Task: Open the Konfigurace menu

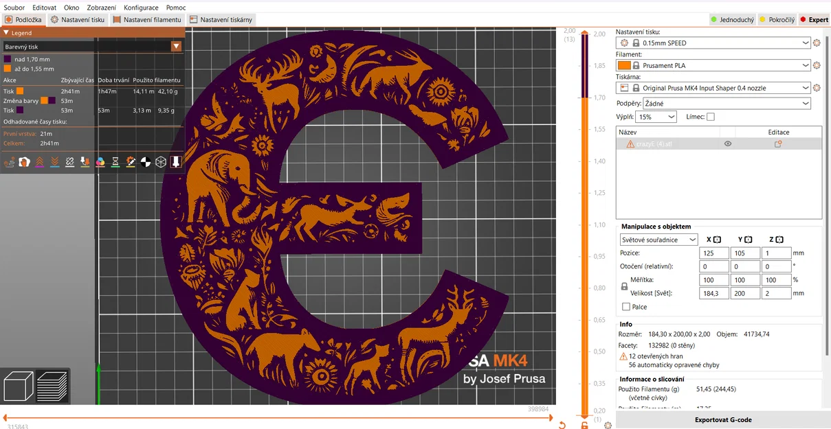Action: (141, 8)
